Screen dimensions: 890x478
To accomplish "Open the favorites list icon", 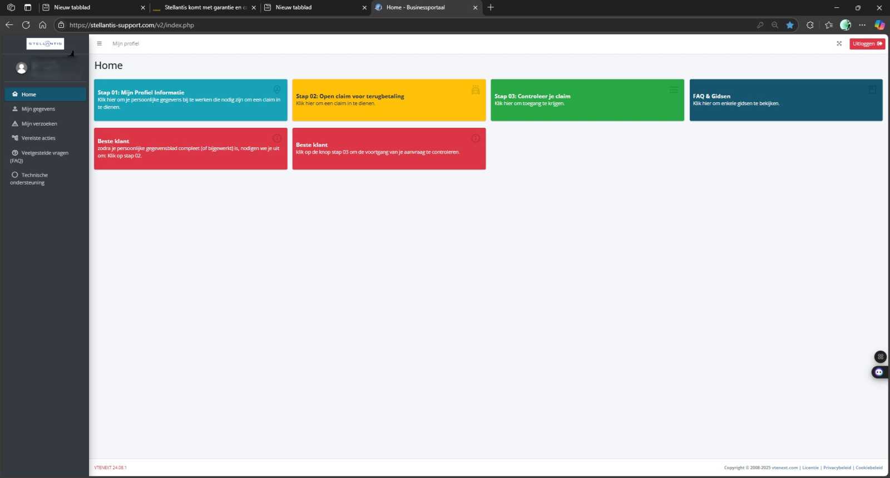I will (x=829, y=25).
